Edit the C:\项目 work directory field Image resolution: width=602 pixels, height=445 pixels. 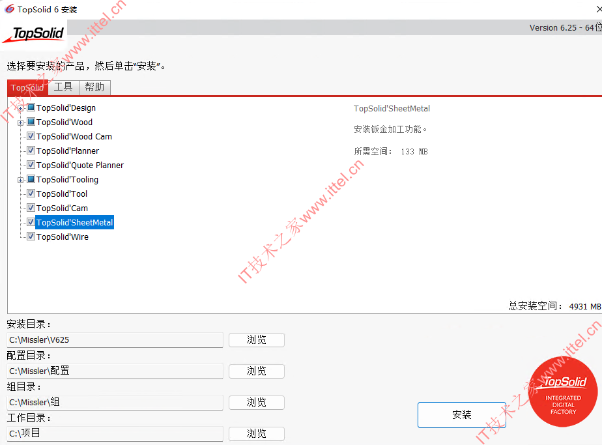point(115,433)
